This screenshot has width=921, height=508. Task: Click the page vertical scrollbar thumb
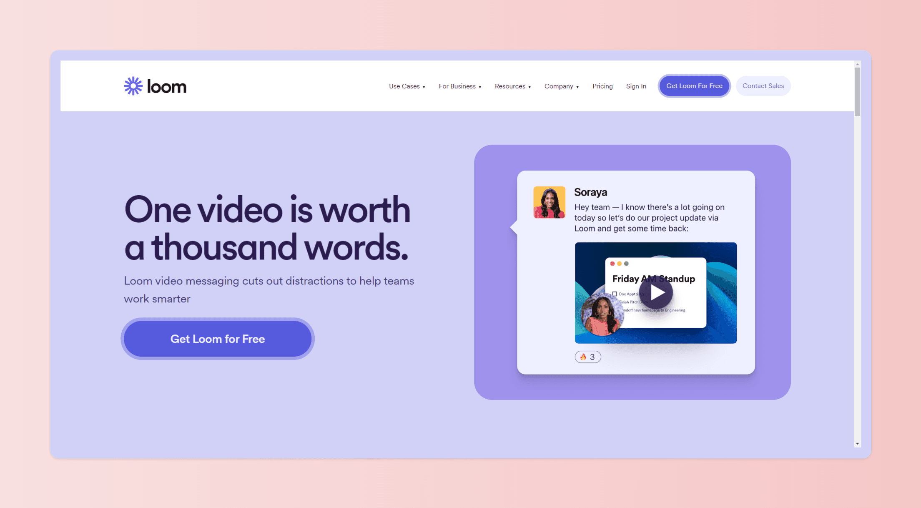(857, 92)
